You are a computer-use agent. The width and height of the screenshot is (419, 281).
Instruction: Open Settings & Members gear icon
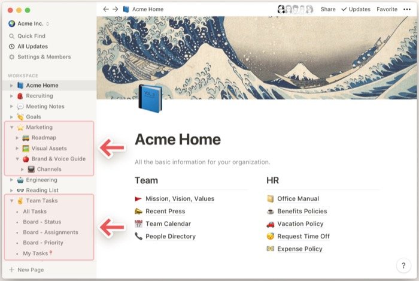(12, 57)
